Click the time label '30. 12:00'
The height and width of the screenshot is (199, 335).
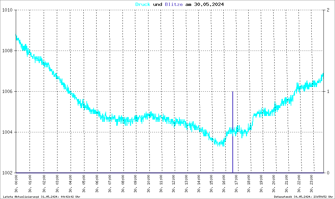pyautogui.click(x=173, y=184)
